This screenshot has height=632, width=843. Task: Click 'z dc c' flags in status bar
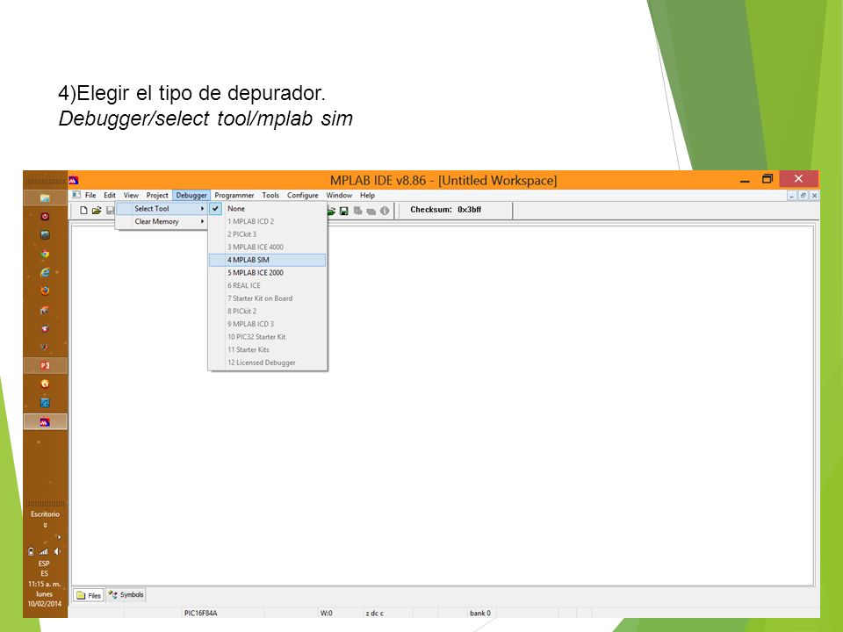pyautogui.click(x=375, y=613)
